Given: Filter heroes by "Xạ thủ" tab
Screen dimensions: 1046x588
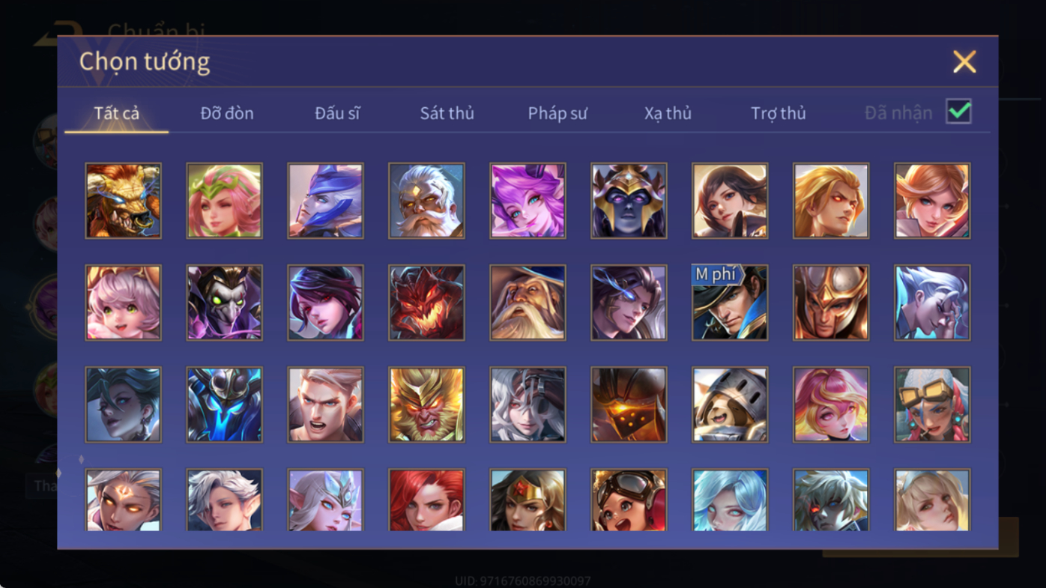Looking at the screenshot, I should point(668,113).
